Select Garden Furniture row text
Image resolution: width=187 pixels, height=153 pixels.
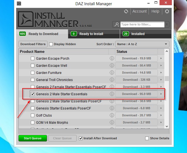click(49, 73)
